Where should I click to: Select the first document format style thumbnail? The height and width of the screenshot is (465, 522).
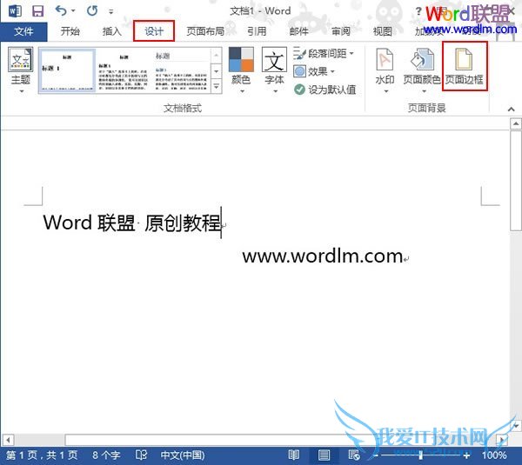tap(67, 70)
